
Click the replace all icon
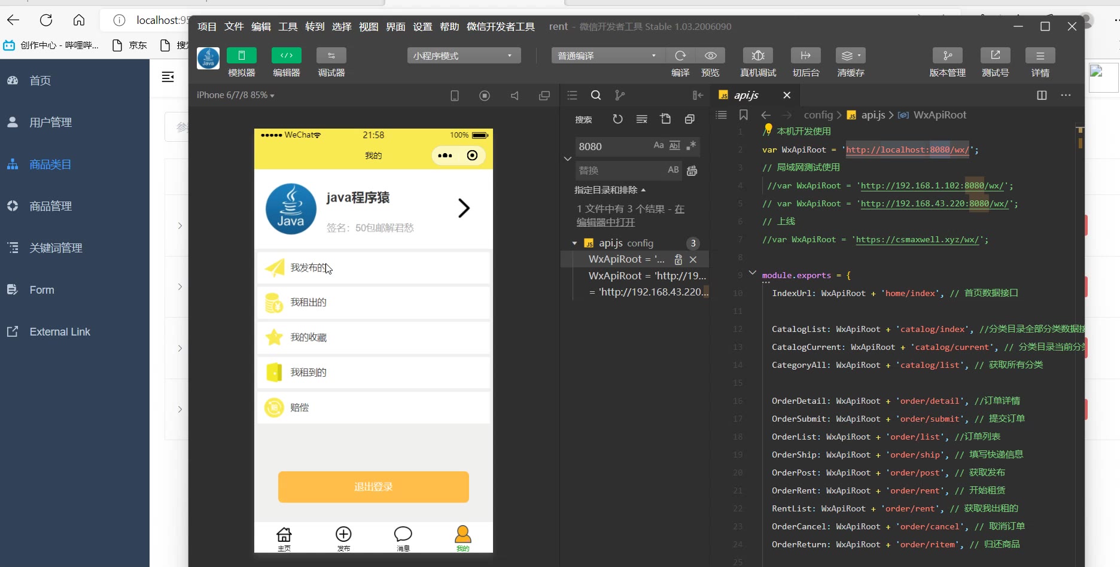point(692,171)
